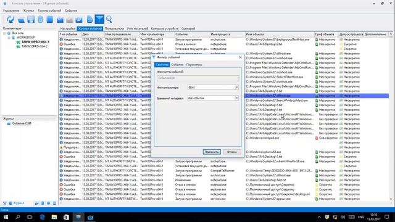Open the Журнал menu in menu bar
This screenshot has height=222, width=395.
(x=28, y=10)
